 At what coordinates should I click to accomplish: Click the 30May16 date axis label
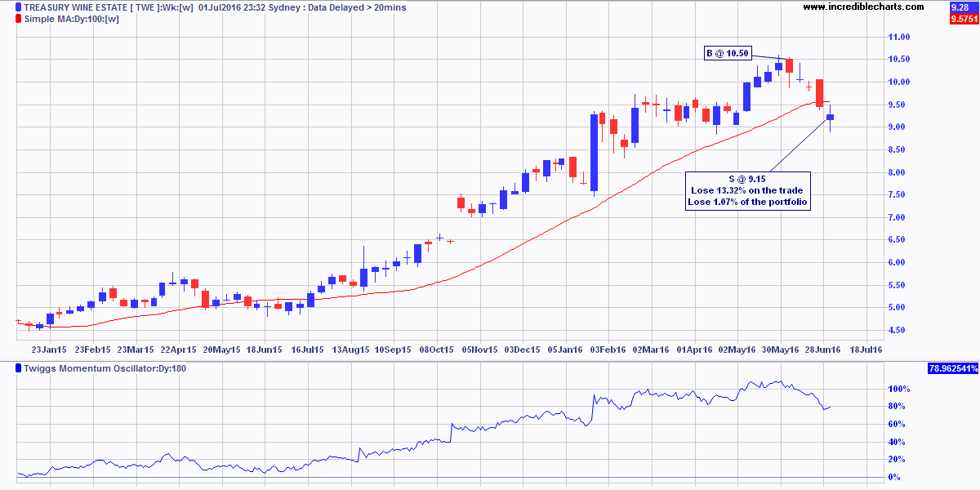coord(780,349)
